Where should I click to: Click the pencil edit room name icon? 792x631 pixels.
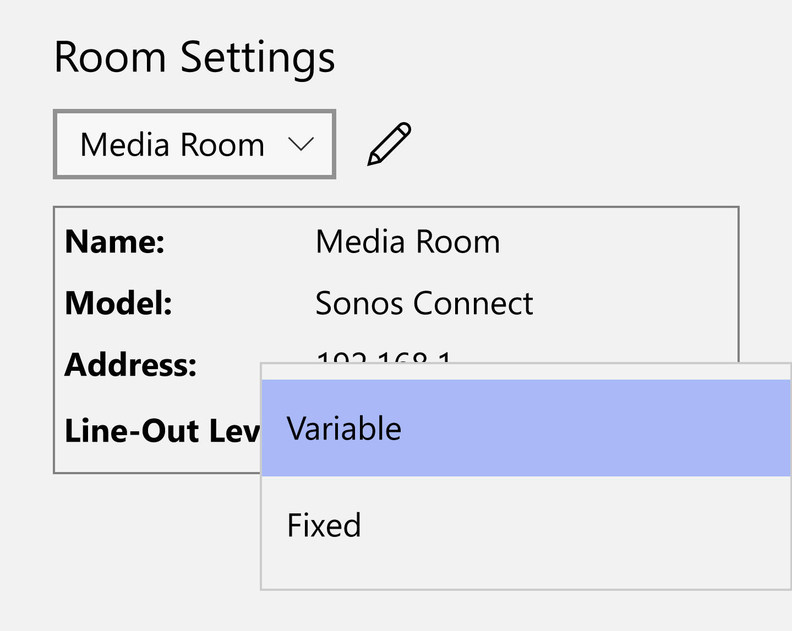coord(389,144)
